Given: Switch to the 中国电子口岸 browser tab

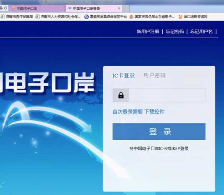Looking at the screenshot, I should pyautogui.click(x=38, y=8).
